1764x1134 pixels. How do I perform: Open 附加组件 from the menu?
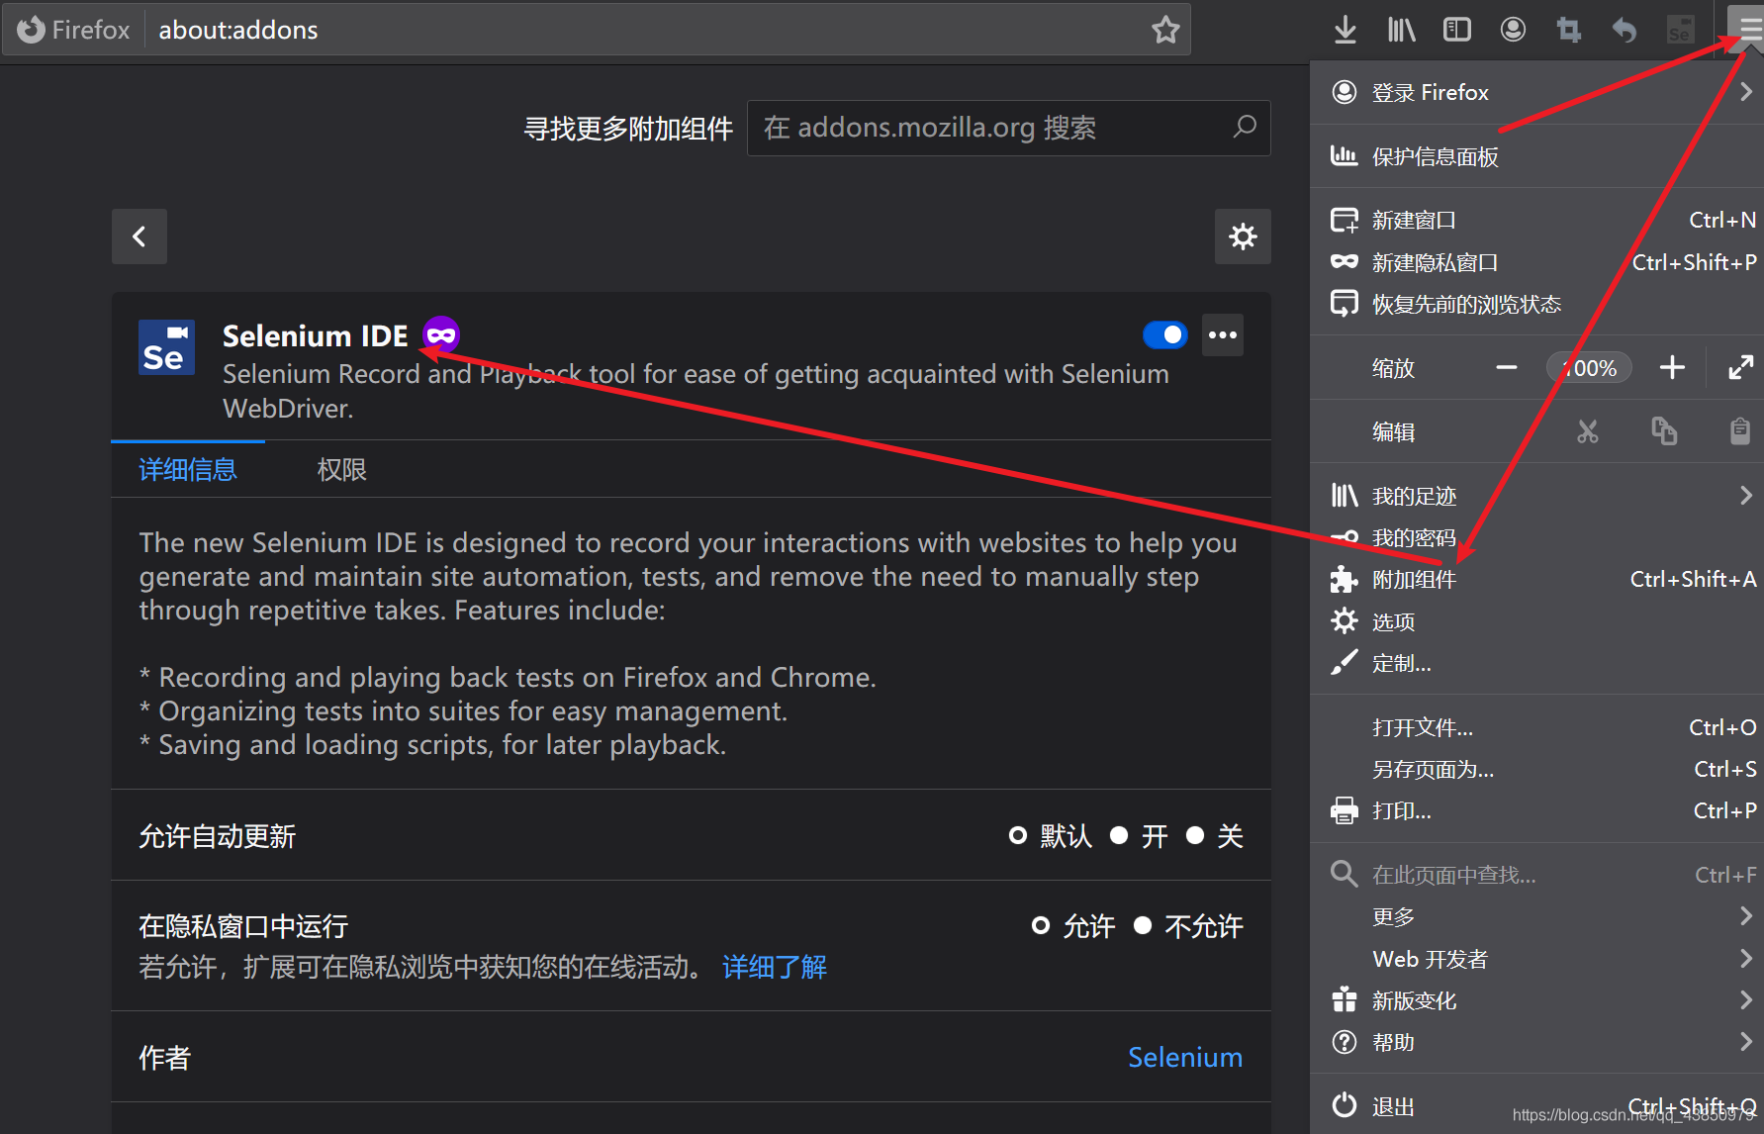click(x=1536, y=580)
